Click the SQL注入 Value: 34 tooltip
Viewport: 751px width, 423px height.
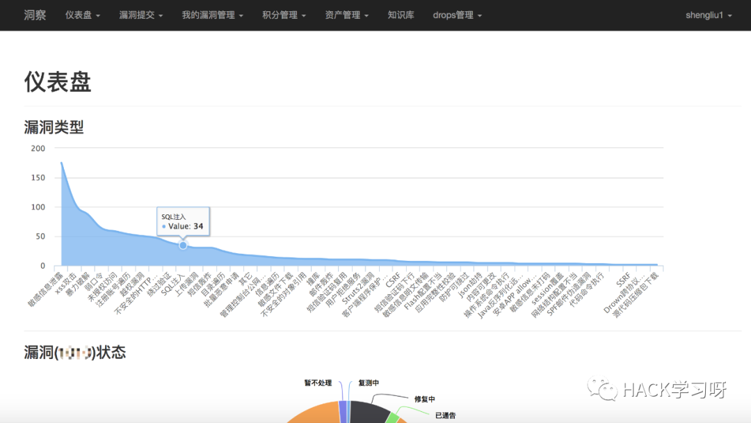pyautogui.click(x=183, y=221)
